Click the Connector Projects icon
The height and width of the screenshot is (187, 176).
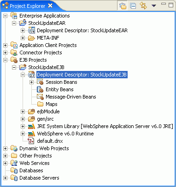click(x=14, y=53)
